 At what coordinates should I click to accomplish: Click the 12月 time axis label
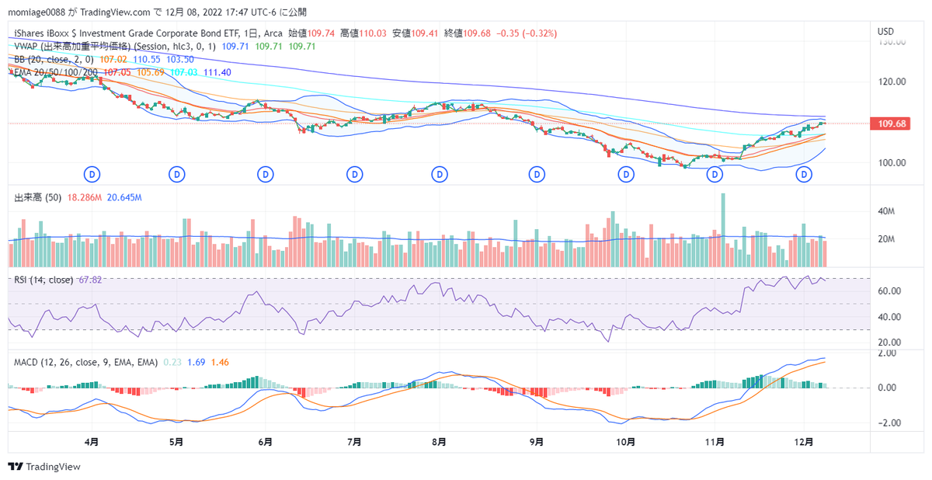pyautogui.click(x=804, y=443)
